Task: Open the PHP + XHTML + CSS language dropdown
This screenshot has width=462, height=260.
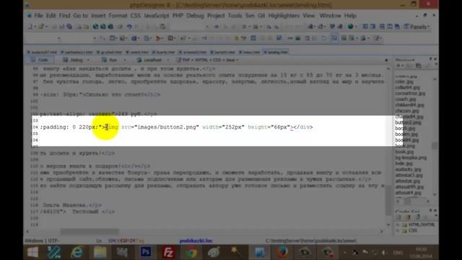Action: tap(207, 60)
